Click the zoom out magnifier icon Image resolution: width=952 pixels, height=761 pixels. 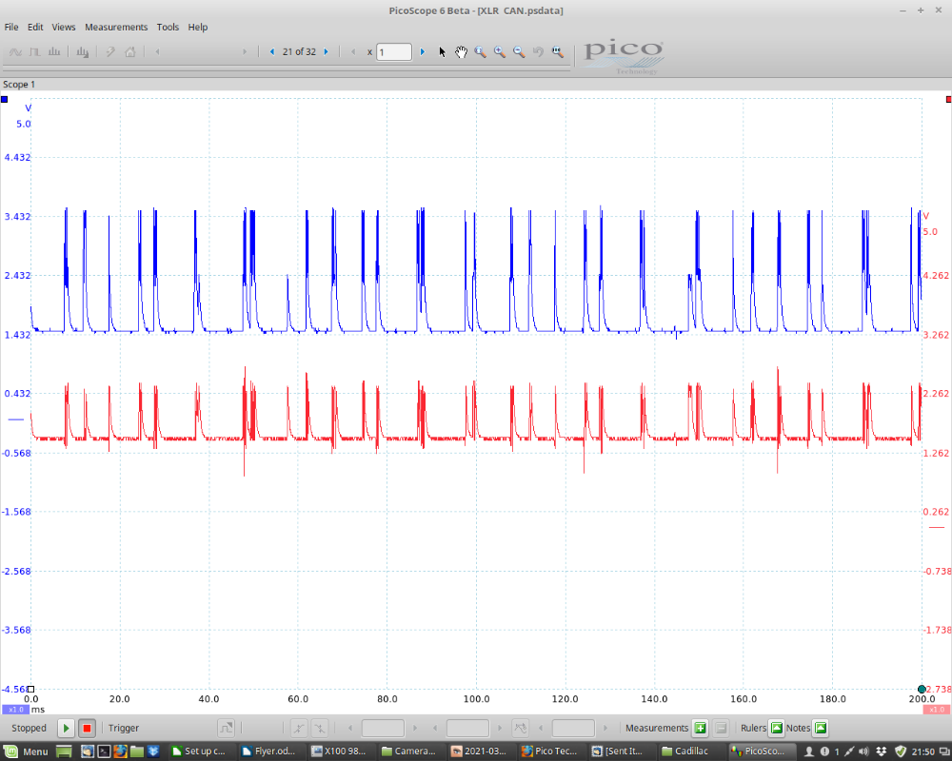[519, 52]
